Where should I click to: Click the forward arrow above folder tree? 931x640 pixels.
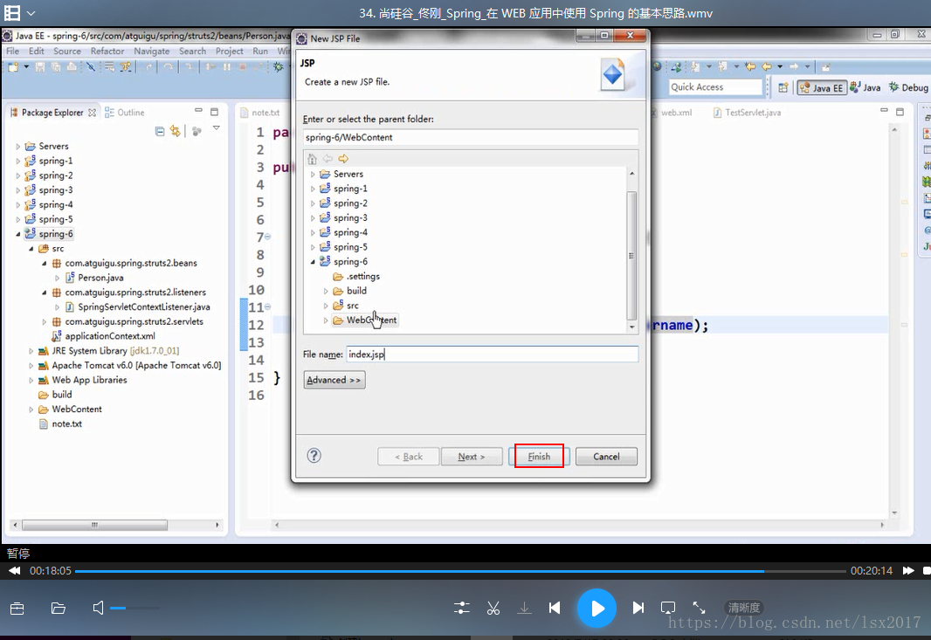click(343, 159)
